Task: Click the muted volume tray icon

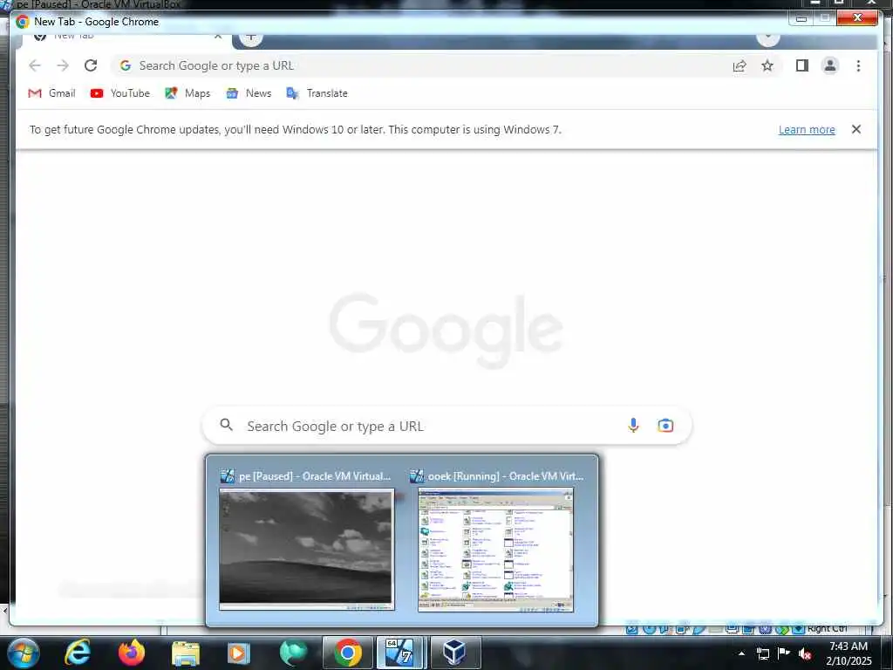Action: click(805, 653)
